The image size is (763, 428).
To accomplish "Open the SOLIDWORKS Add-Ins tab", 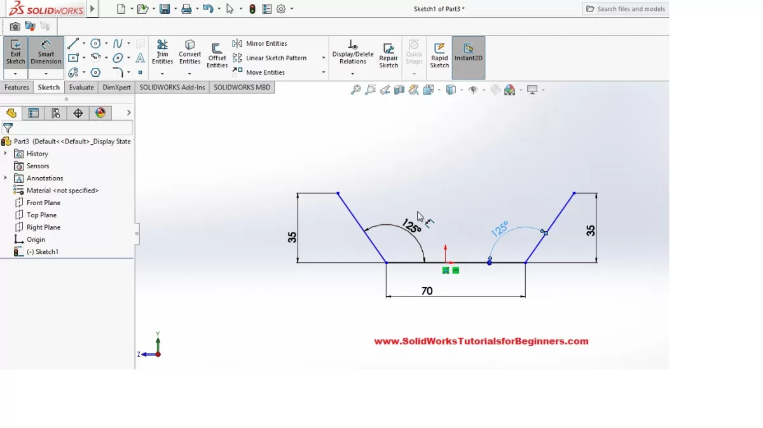I will pos(172,88).
